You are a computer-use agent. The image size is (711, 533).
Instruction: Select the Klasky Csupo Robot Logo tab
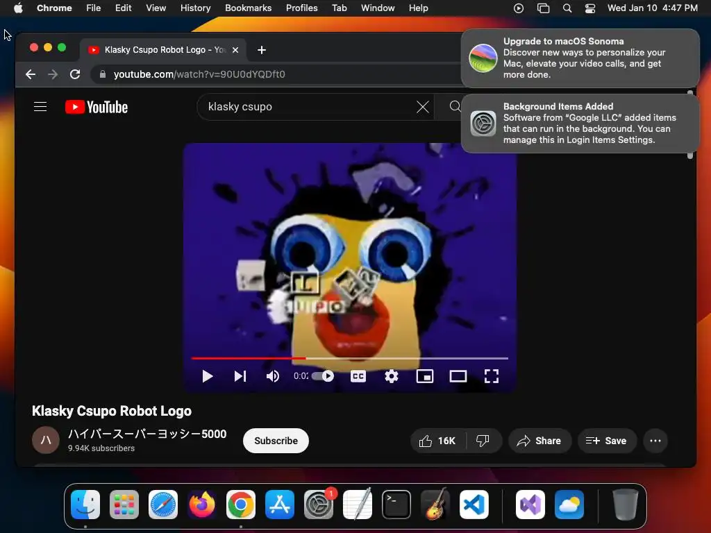click(x=163, y=50)
